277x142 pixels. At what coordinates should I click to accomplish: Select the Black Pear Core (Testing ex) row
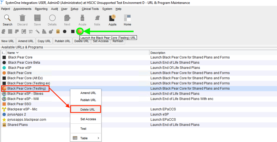(138, 83)
